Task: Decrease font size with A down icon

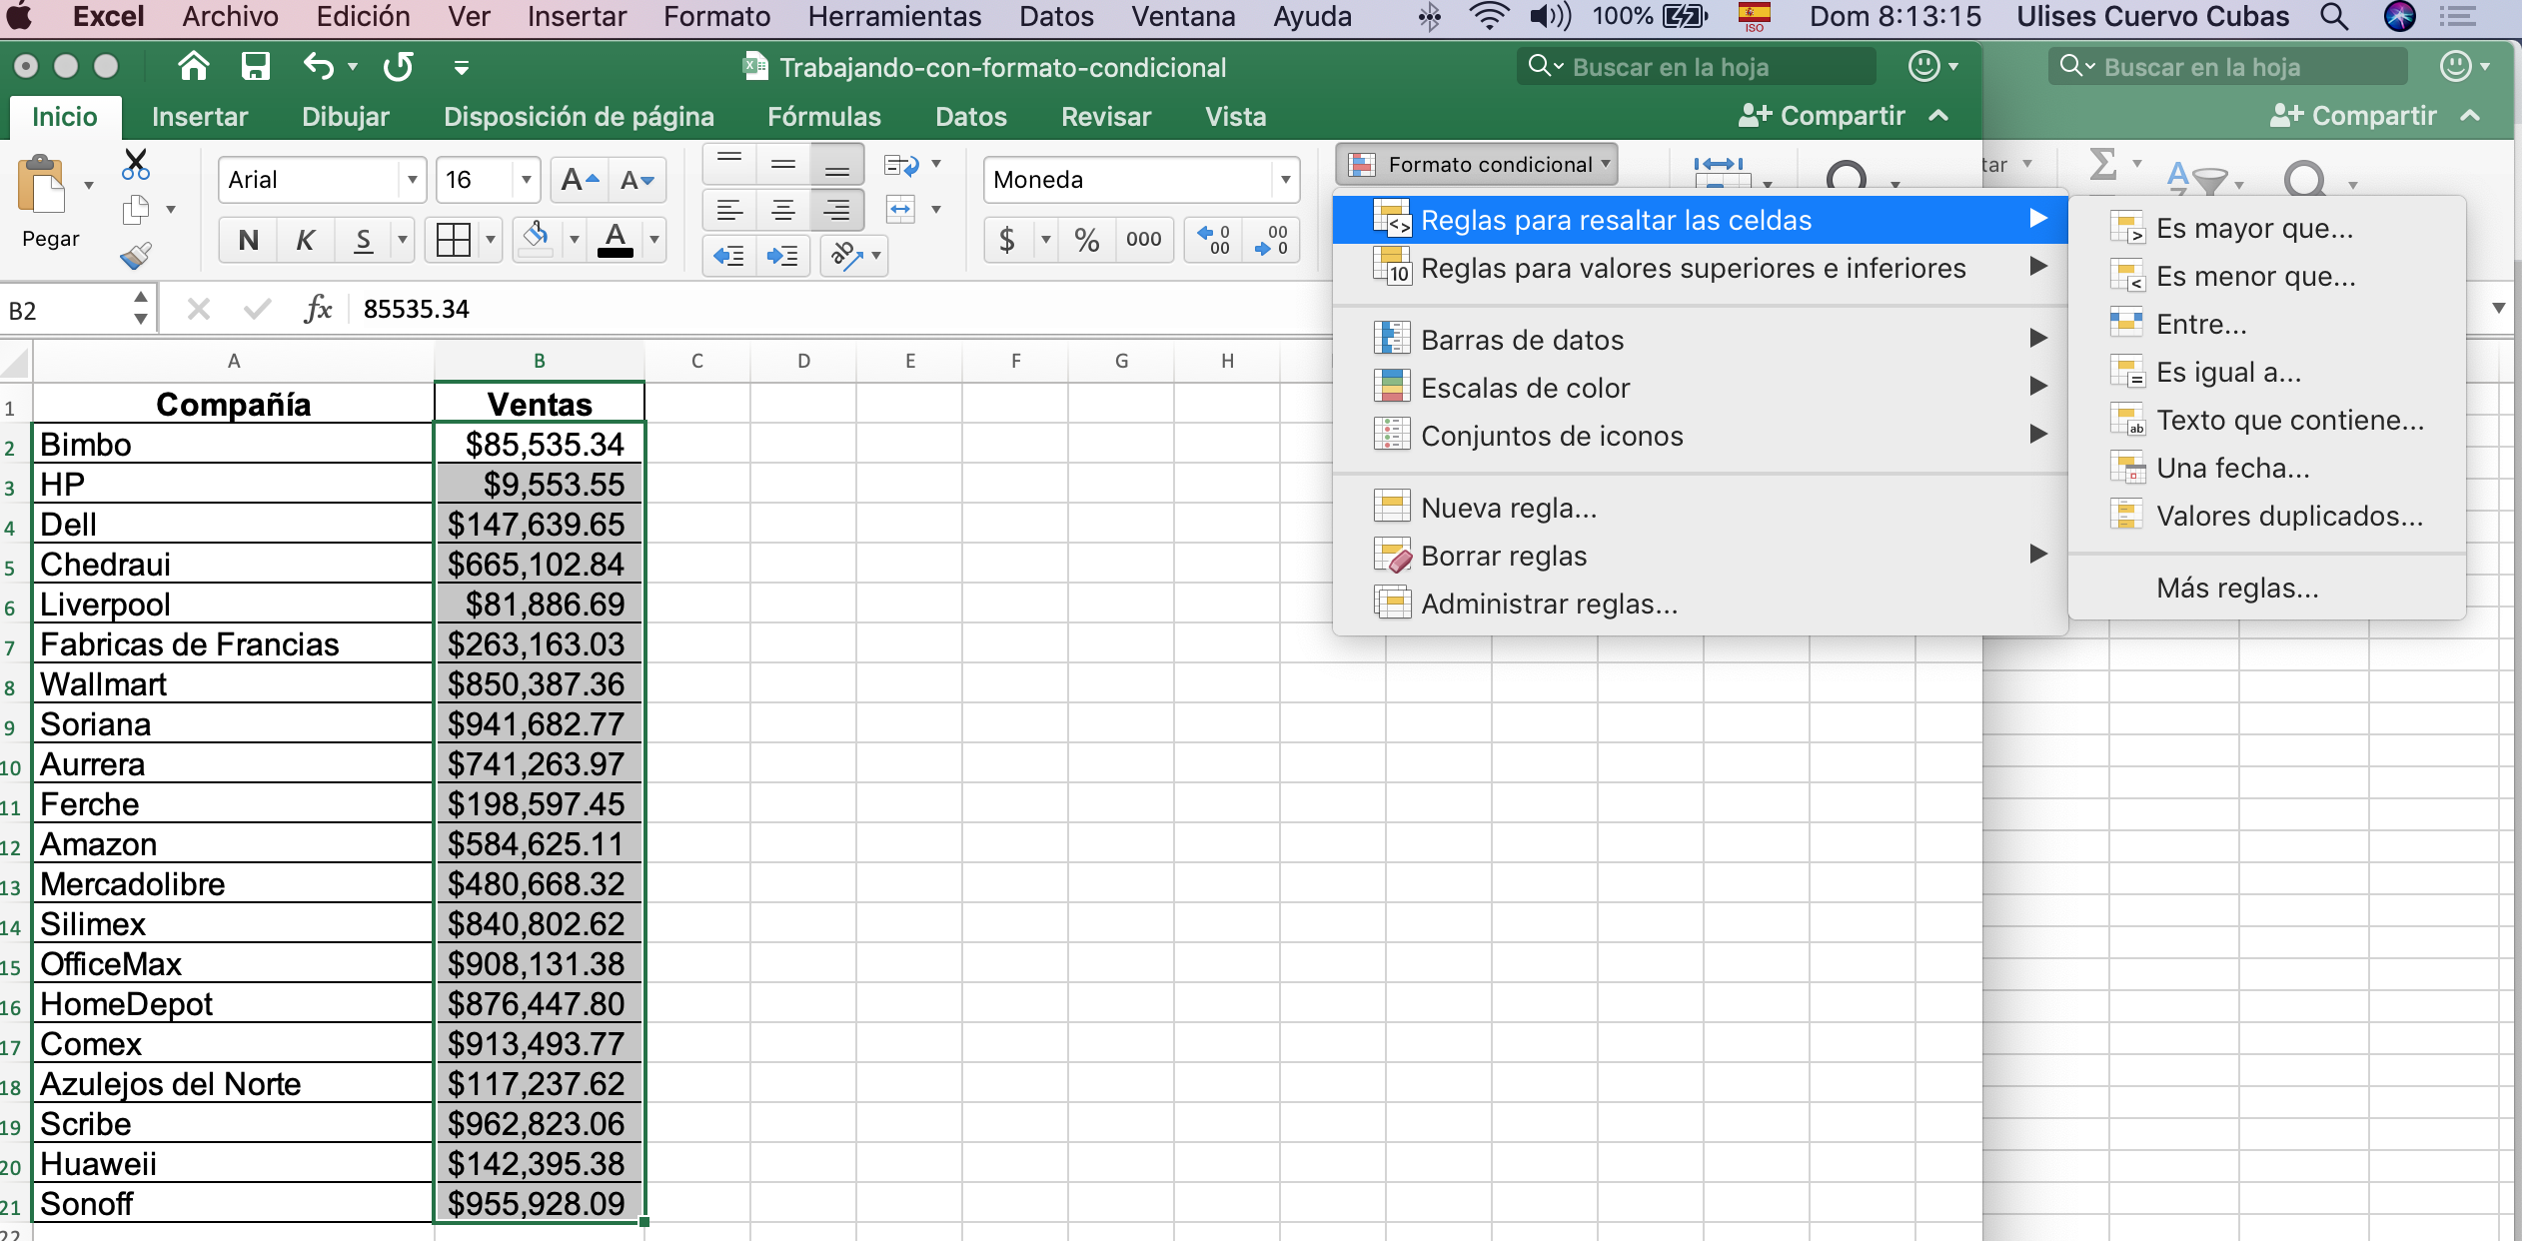Action: (636, 180)
